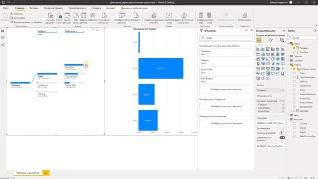This screenshot has height=179, width=318.
Task: Click Копировать in the clipboard group
Action: (x=18, y=18)
